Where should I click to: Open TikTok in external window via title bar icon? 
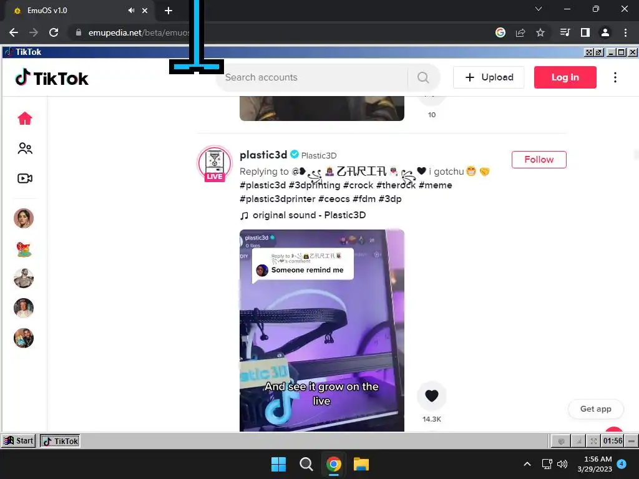(x=598, y=52)
